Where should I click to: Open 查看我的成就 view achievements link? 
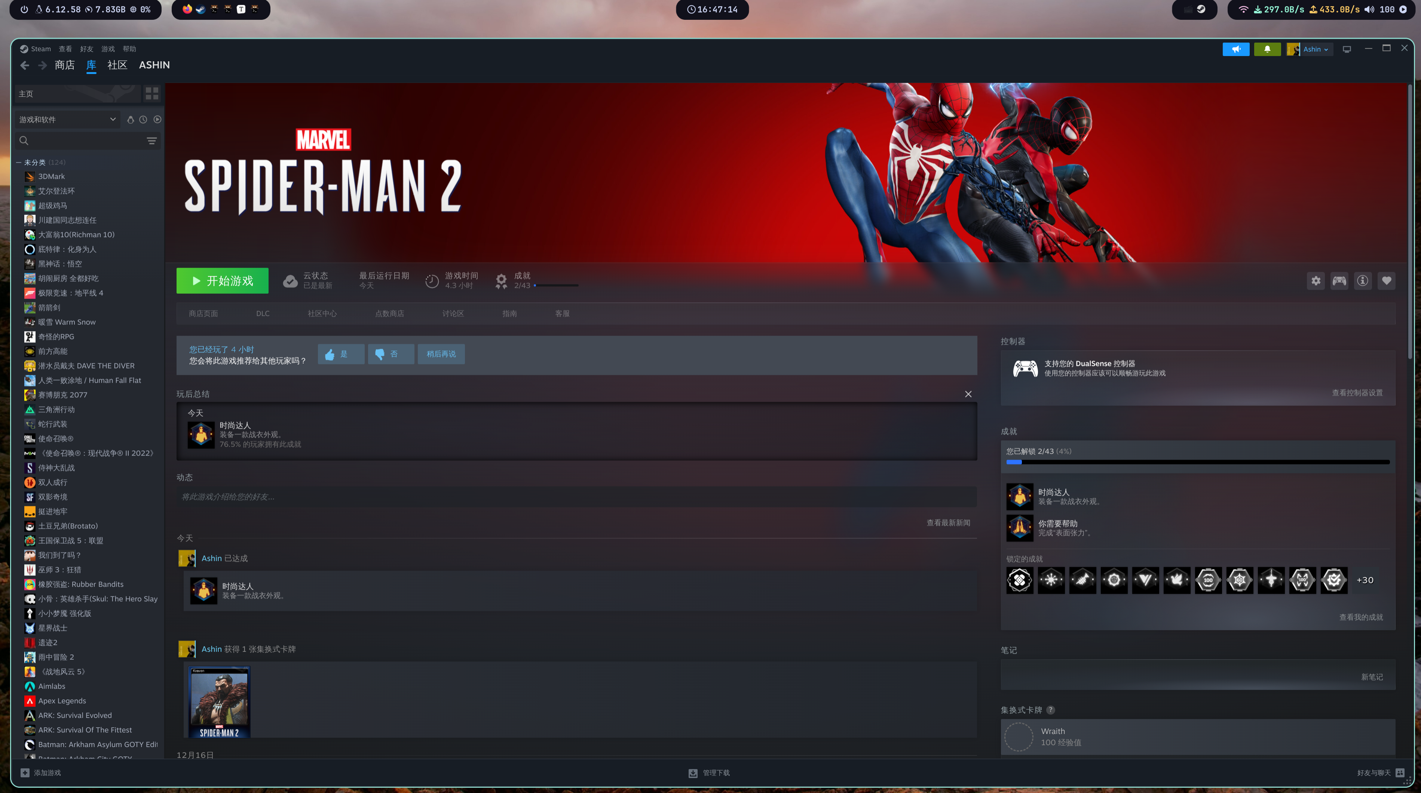[x=1361, y=617]
